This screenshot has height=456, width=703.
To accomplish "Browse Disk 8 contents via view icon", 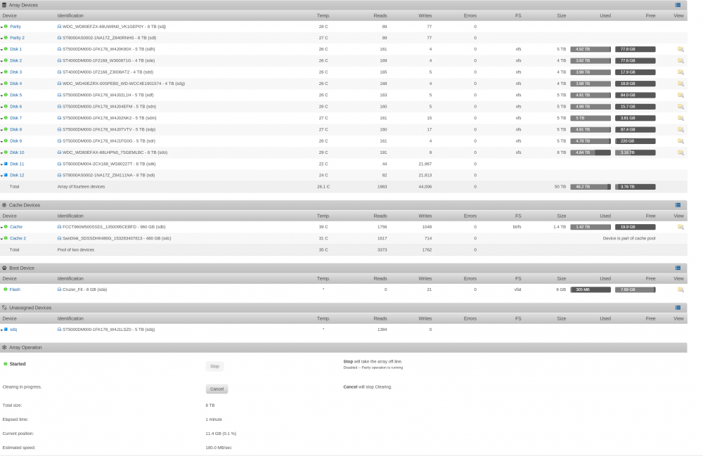I will pos(681,129).
